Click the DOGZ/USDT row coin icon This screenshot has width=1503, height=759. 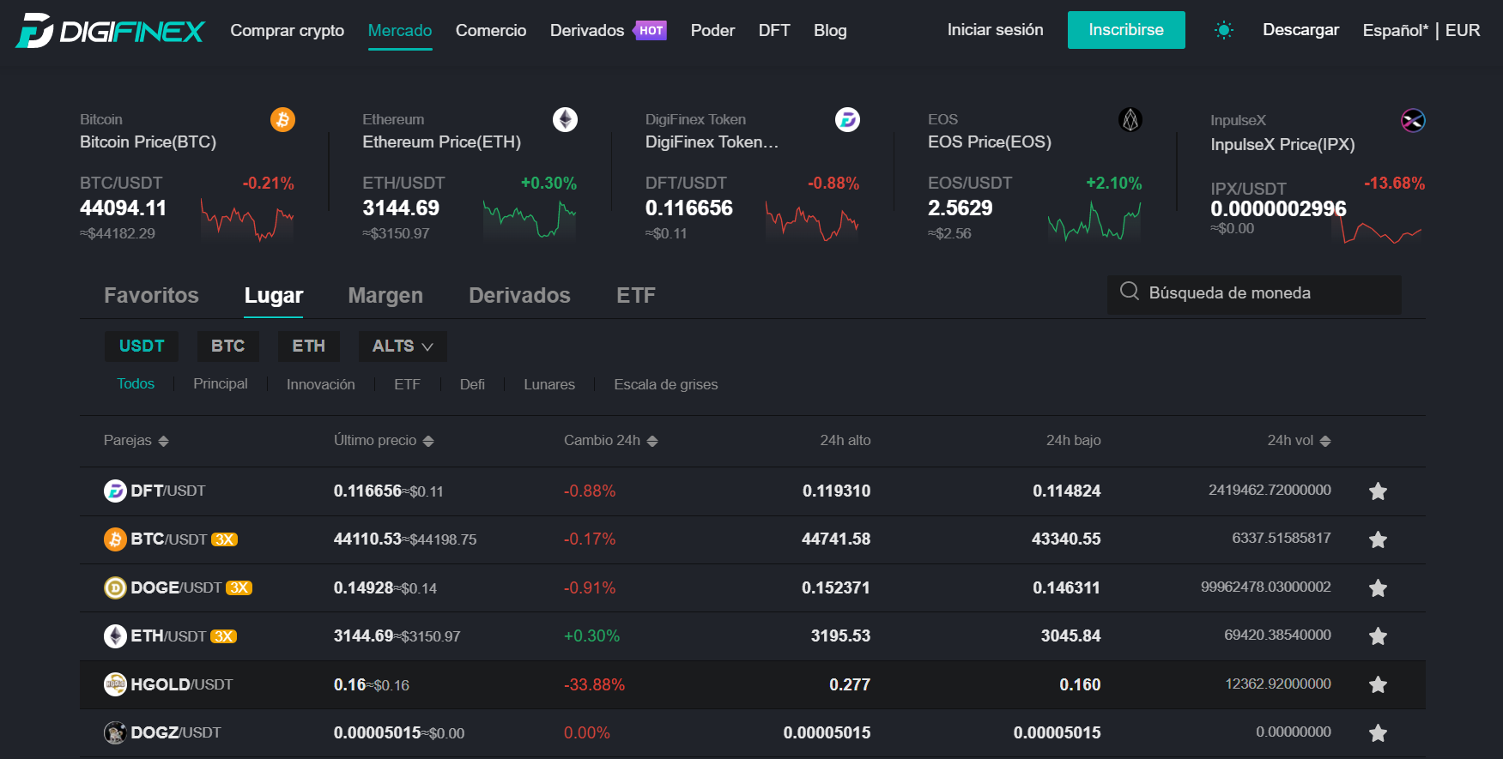[x=115, y=732]
